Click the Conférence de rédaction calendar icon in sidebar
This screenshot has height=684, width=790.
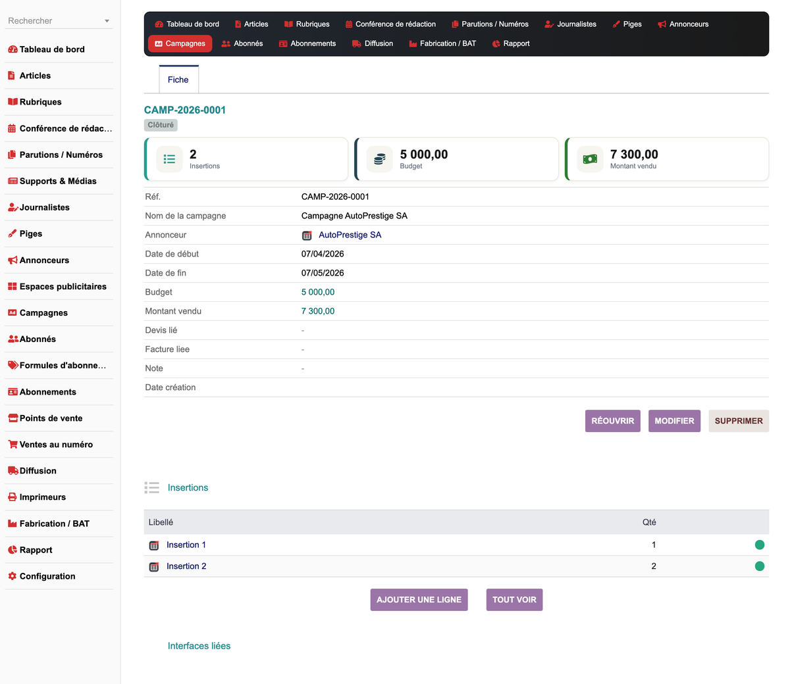click(12, 128)
